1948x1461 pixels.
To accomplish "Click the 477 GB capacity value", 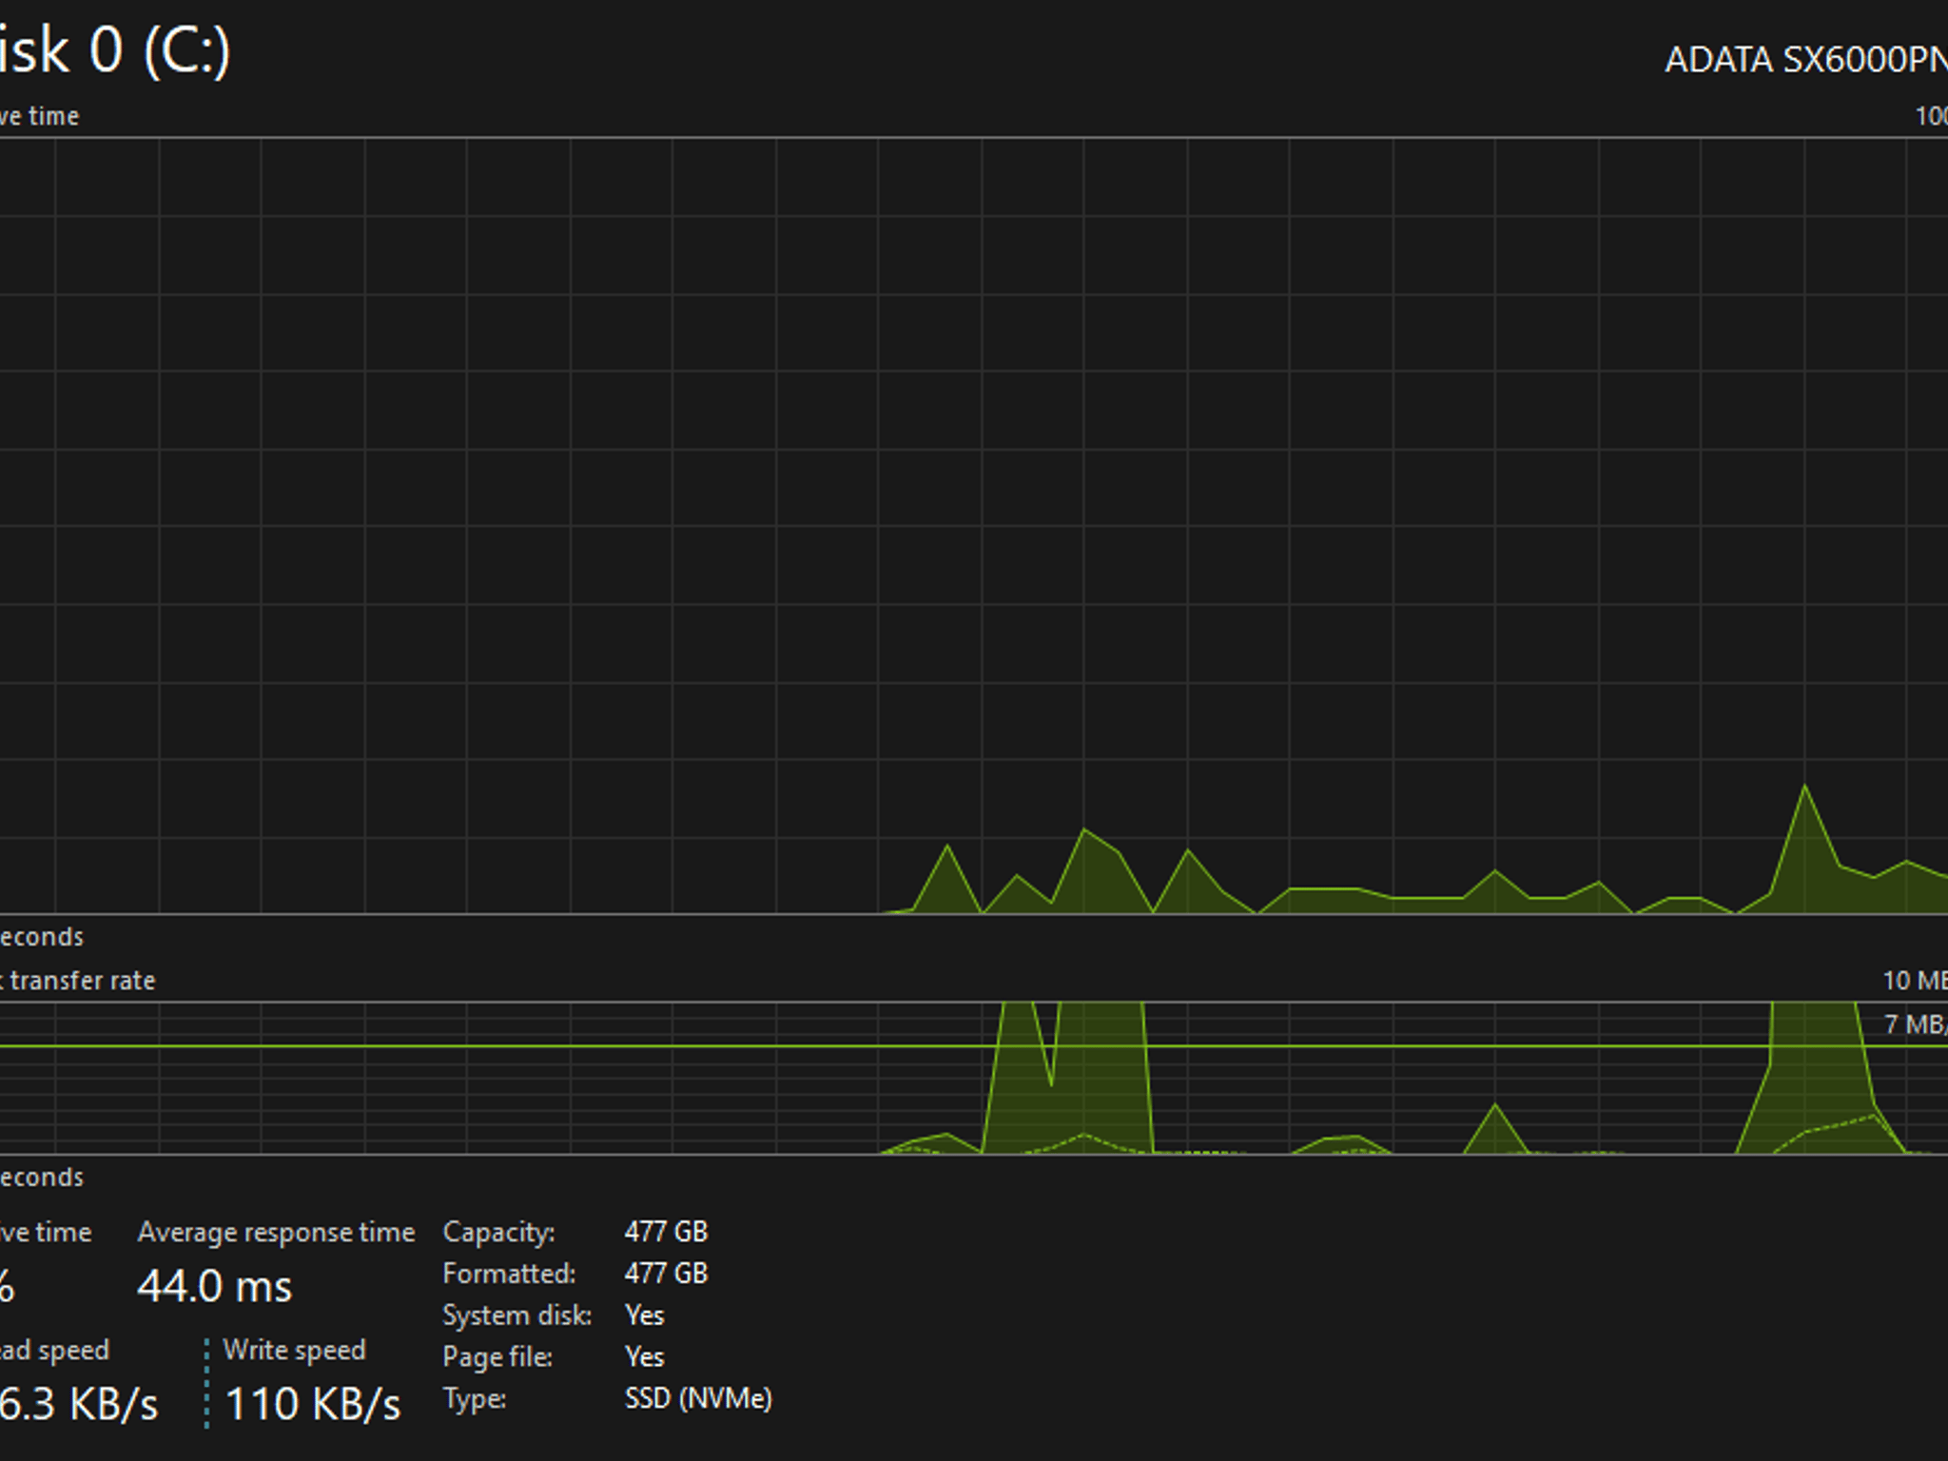I will tap(666, 1232).
